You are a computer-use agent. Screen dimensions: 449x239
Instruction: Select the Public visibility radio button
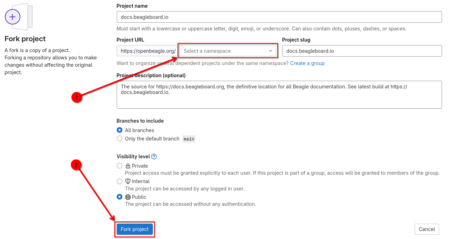[120, 197]
